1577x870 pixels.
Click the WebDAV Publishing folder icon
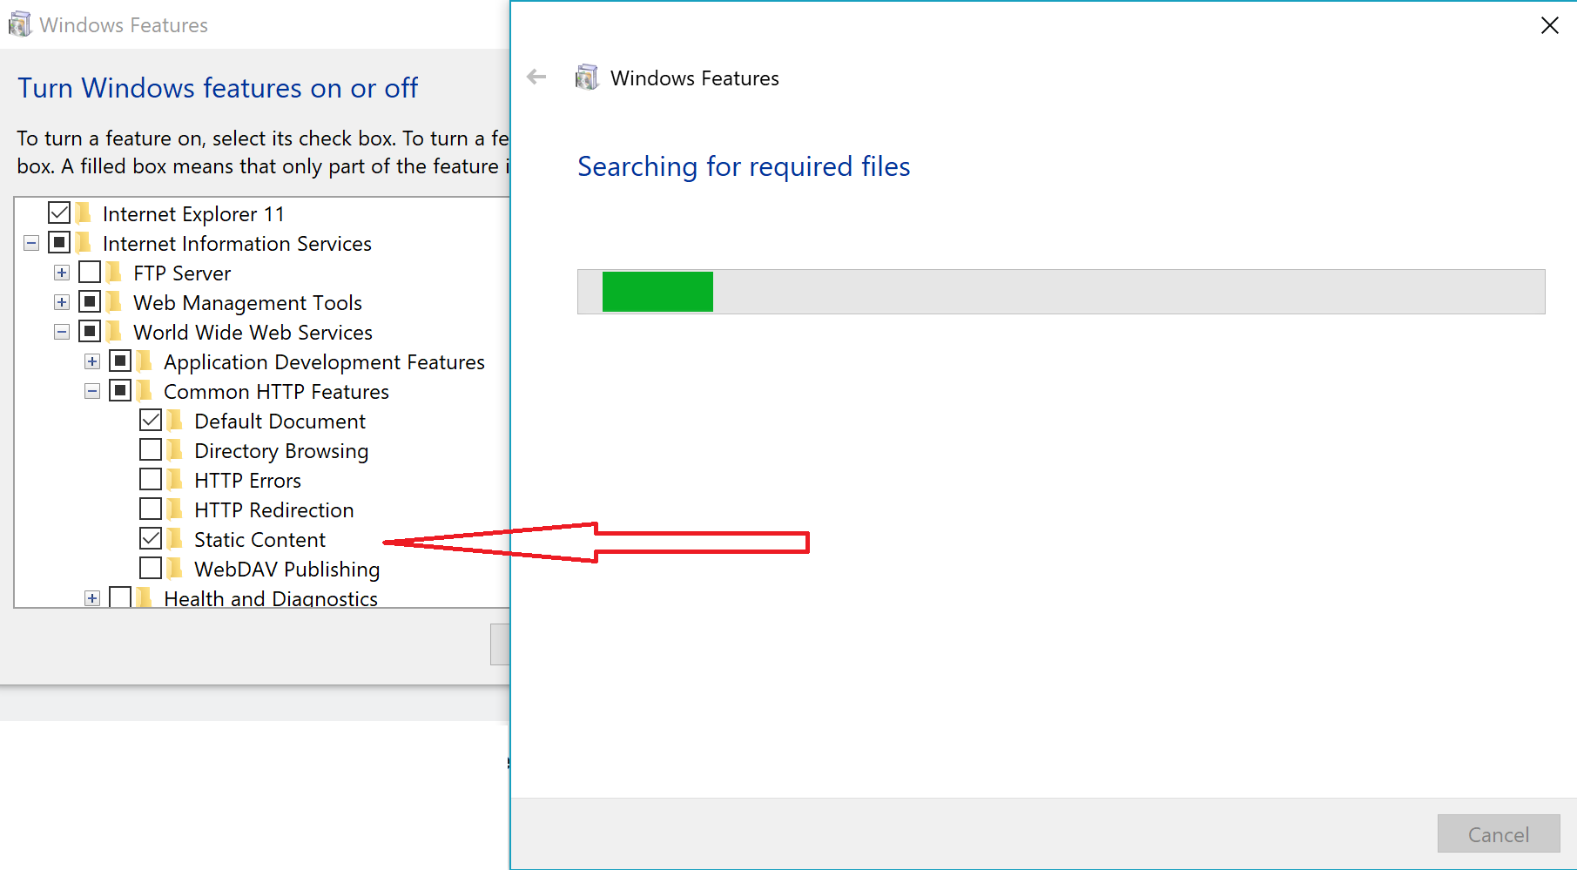coord(175,569)
